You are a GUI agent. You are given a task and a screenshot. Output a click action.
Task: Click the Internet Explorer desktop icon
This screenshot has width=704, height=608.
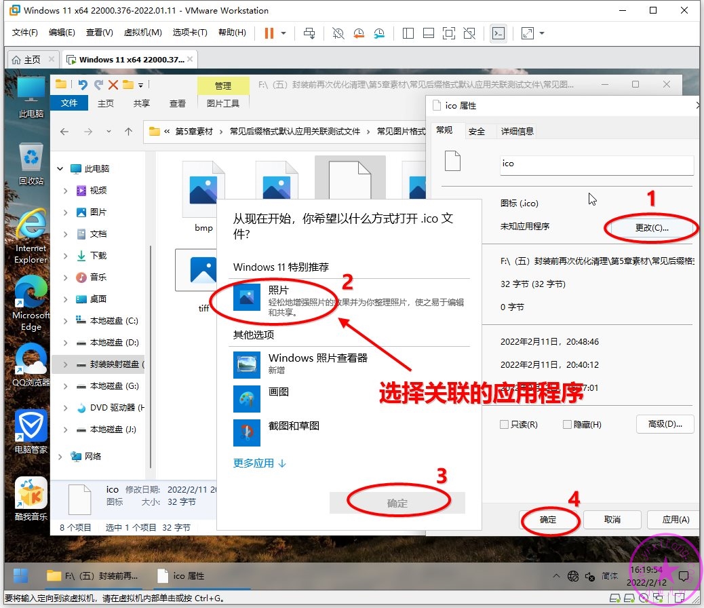click(31, 237)
